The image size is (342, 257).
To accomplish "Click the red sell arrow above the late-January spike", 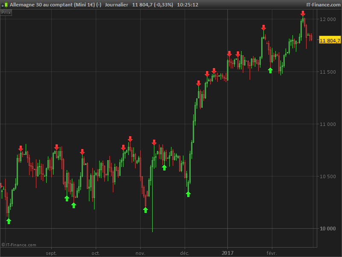I will pyautogui.click(x=263, y=27).
